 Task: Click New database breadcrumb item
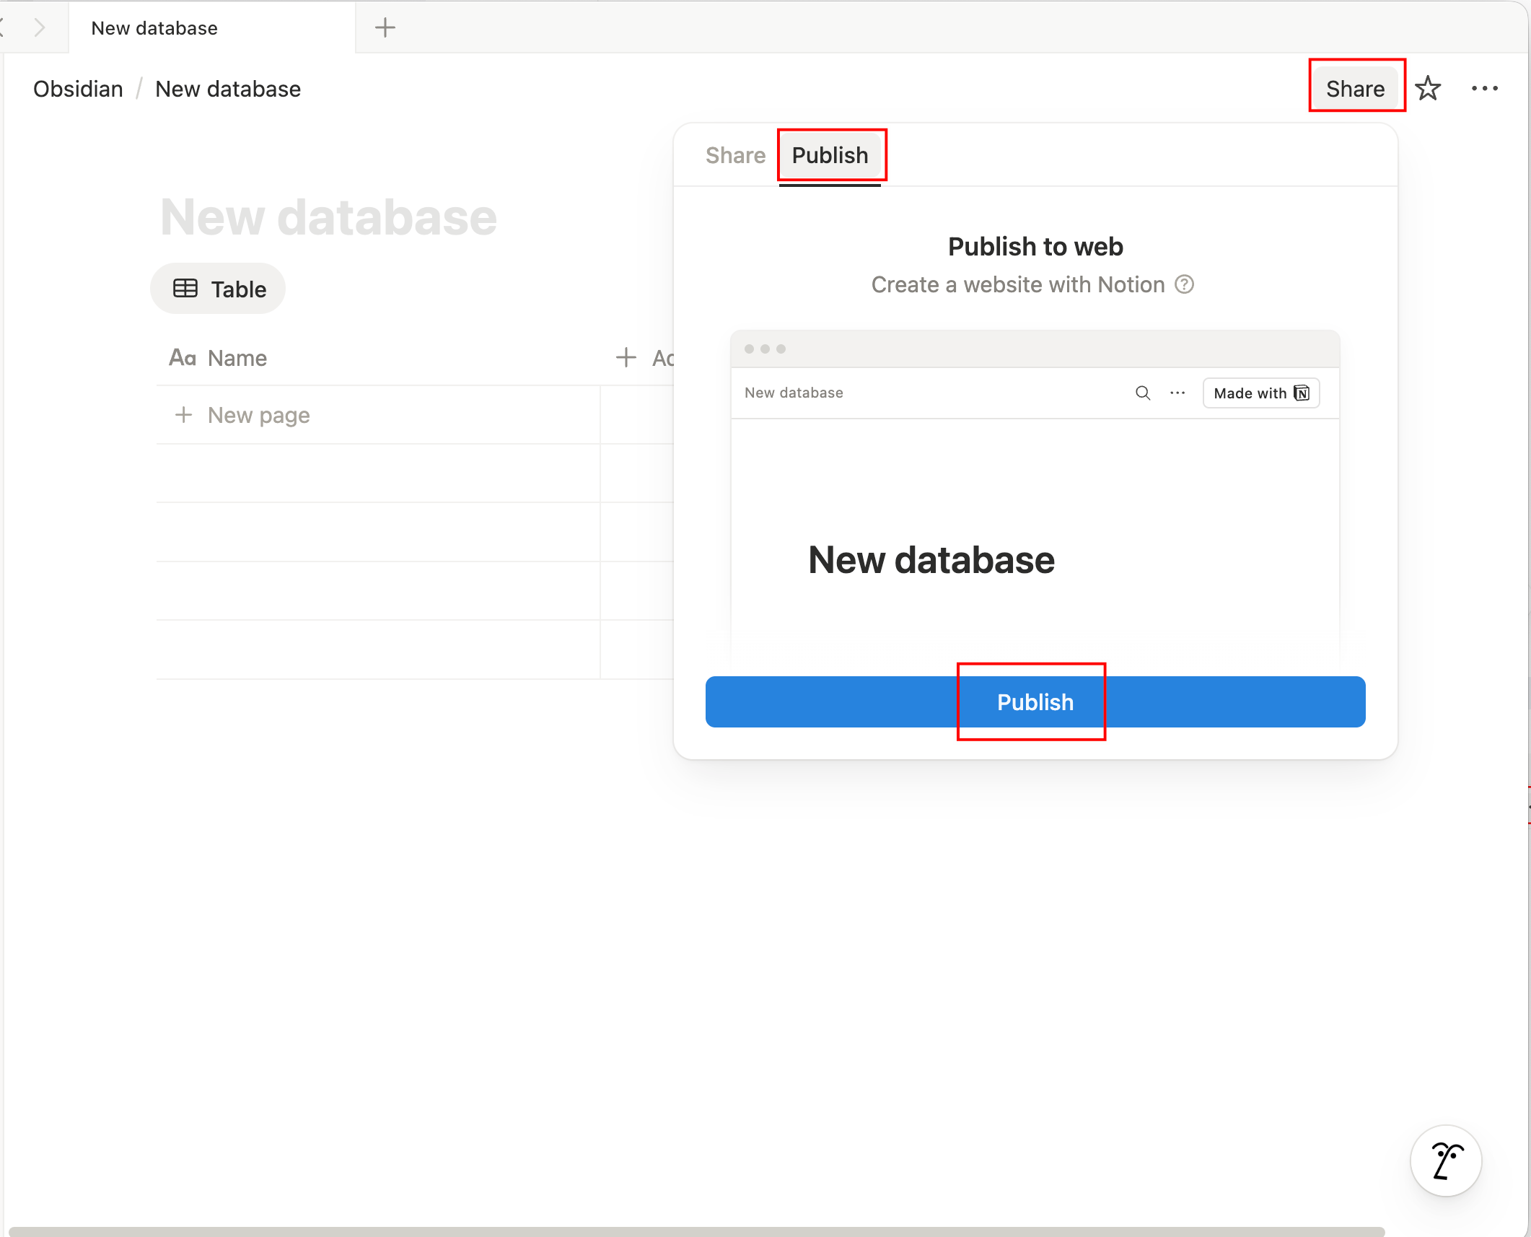tap(228, 89)
